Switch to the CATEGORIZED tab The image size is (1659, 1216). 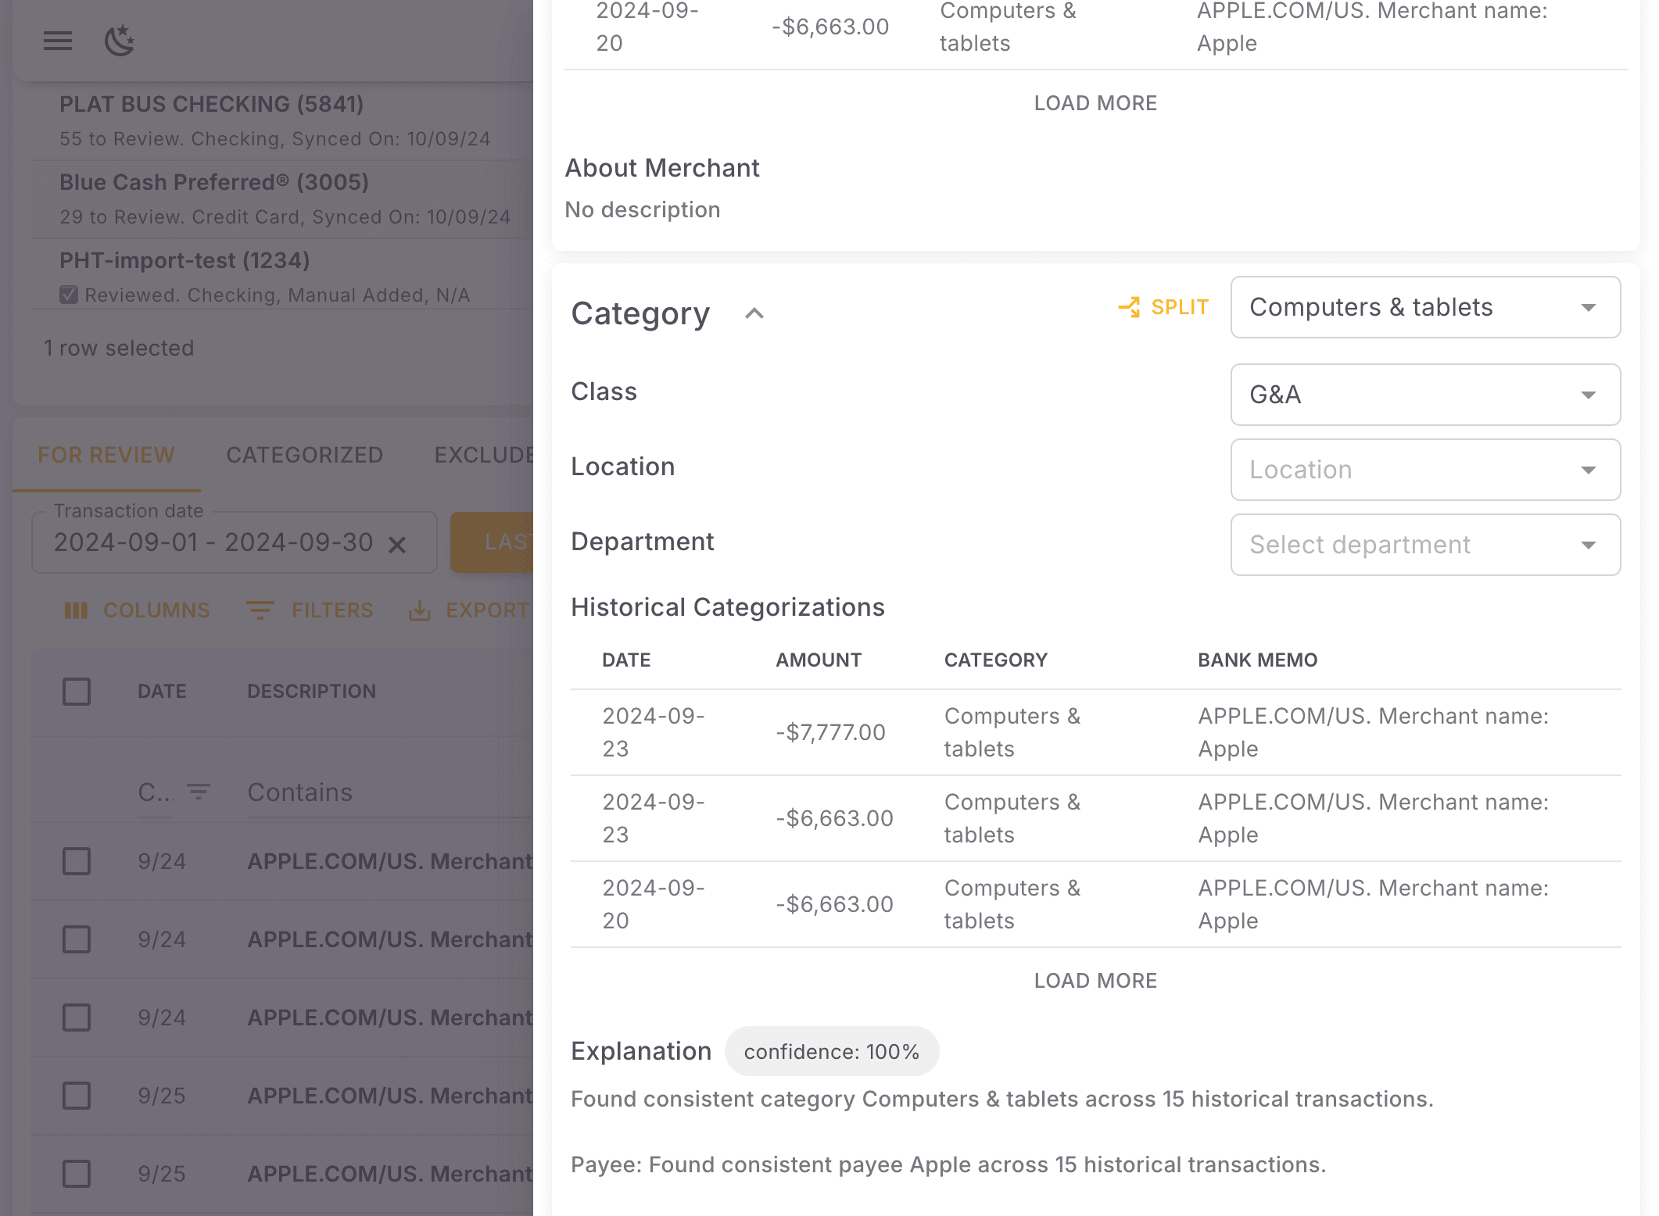tap(304, 455)
